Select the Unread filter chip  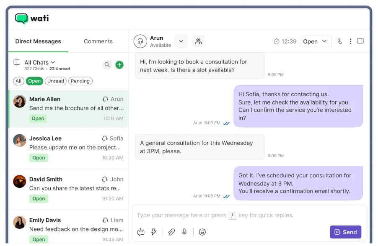56,81
